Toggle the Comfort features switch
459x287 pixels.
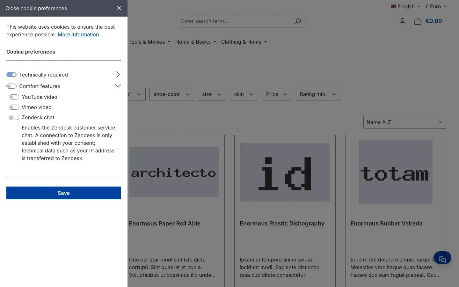click(x=11, y=86)
